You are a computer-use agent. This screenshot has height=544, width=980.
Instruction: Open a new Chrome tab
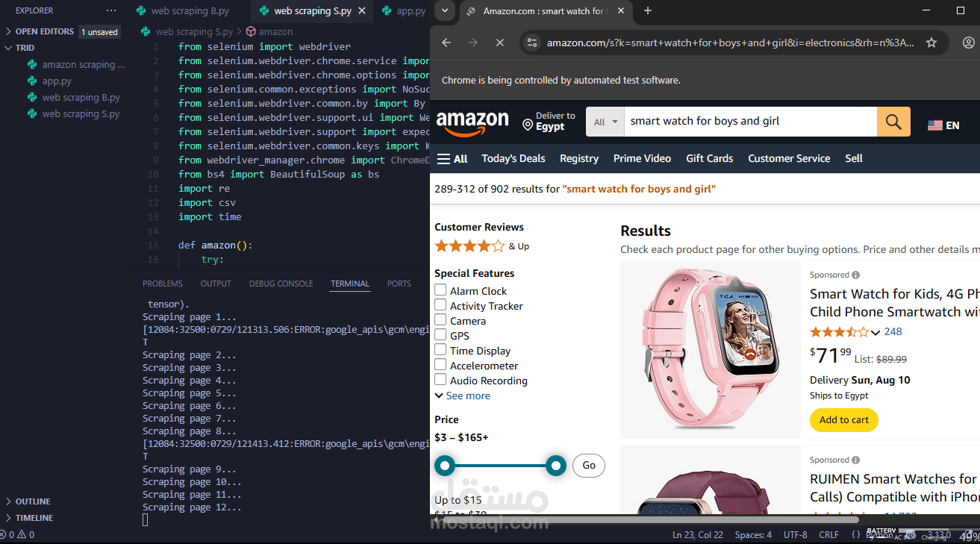point(648,10)
